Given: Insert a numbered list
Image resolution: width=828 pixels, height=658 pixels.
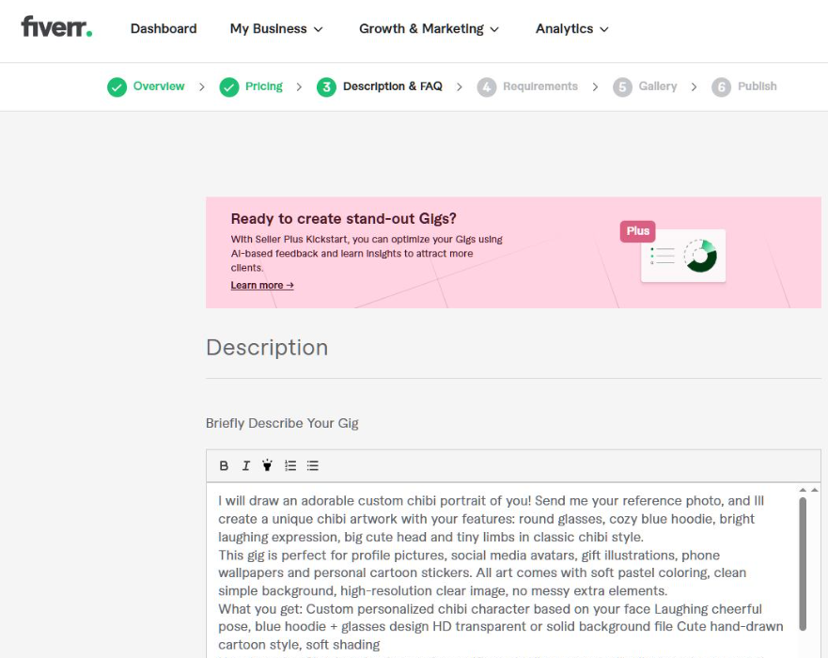Looking at the screenshot, I should [290, 466].
